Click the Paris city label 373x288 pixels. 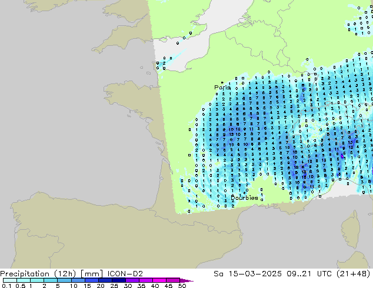click(222, 88)
